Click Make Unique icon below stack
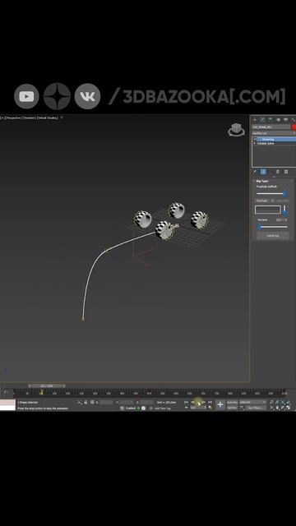 point(277,172)
